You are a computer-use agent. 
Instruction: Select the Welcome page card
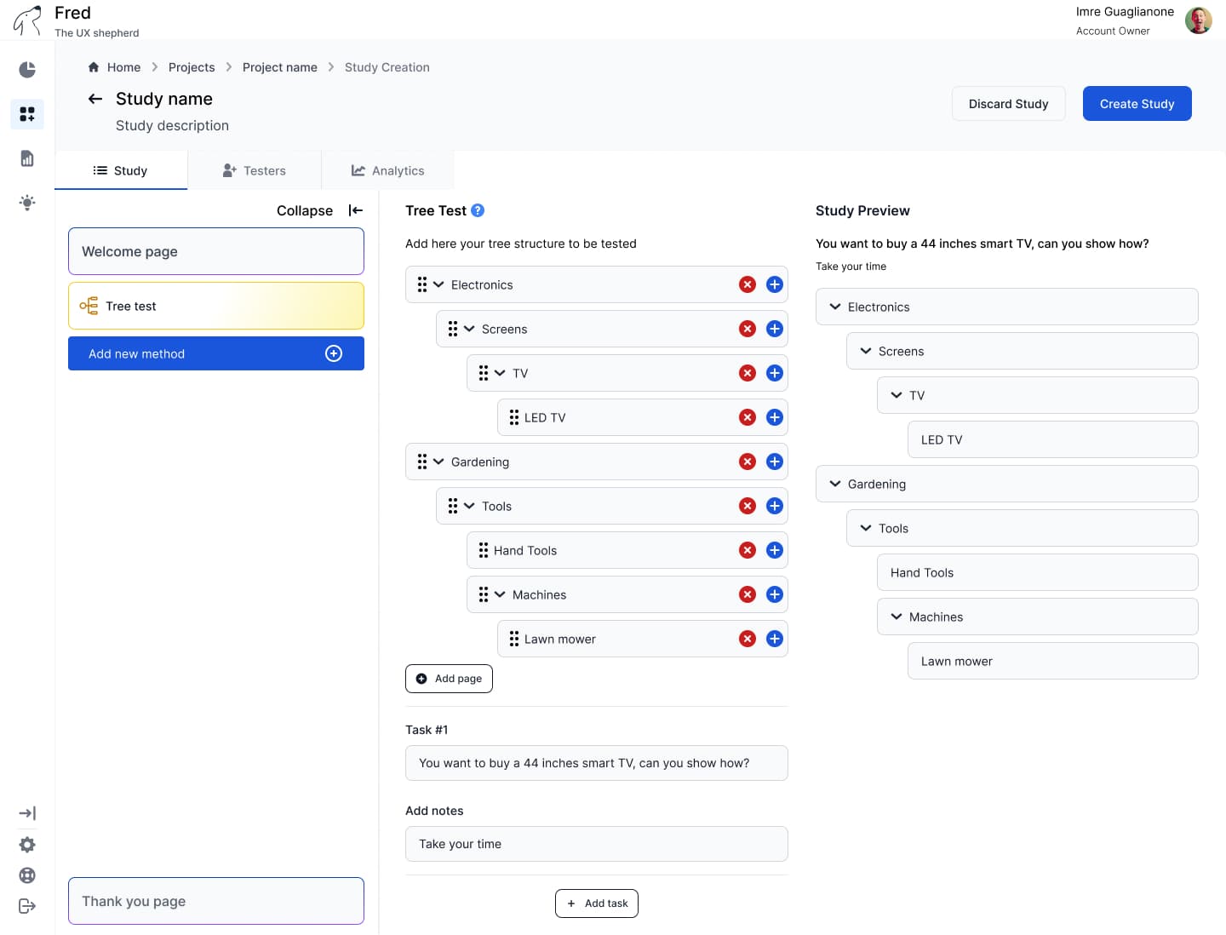(x=216, y=251)
